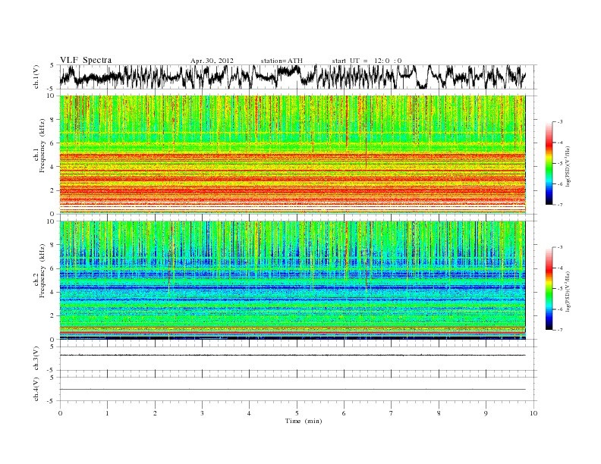Click the "10" time axis tick label
The image size is (601, 464).
pos(533,413)
